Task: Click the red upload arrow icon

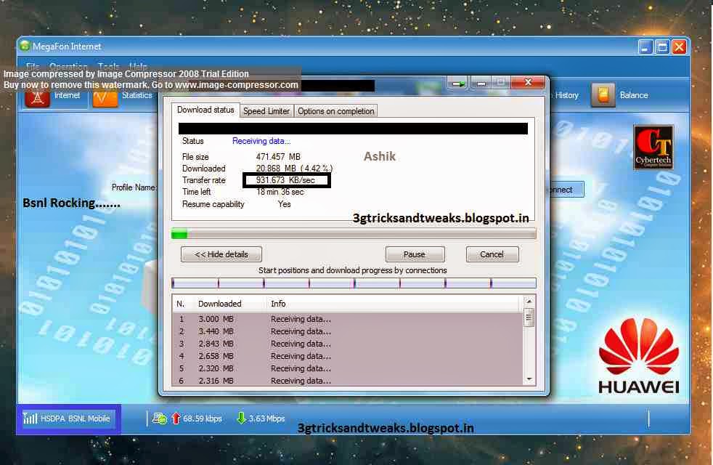Action: [x=176, y=418]
